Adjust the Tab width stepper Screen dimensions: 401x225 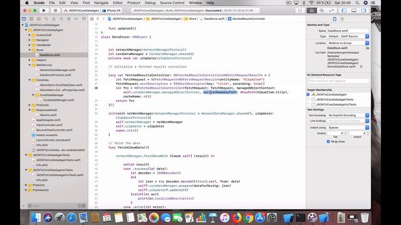tap(345, 133)
